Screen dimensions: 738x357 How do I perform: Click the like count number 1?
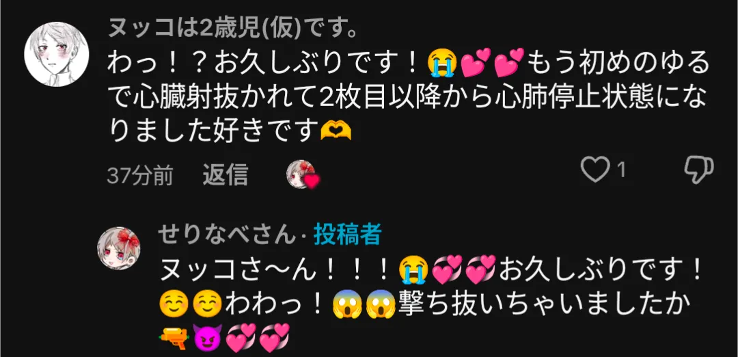click(621, 170)
